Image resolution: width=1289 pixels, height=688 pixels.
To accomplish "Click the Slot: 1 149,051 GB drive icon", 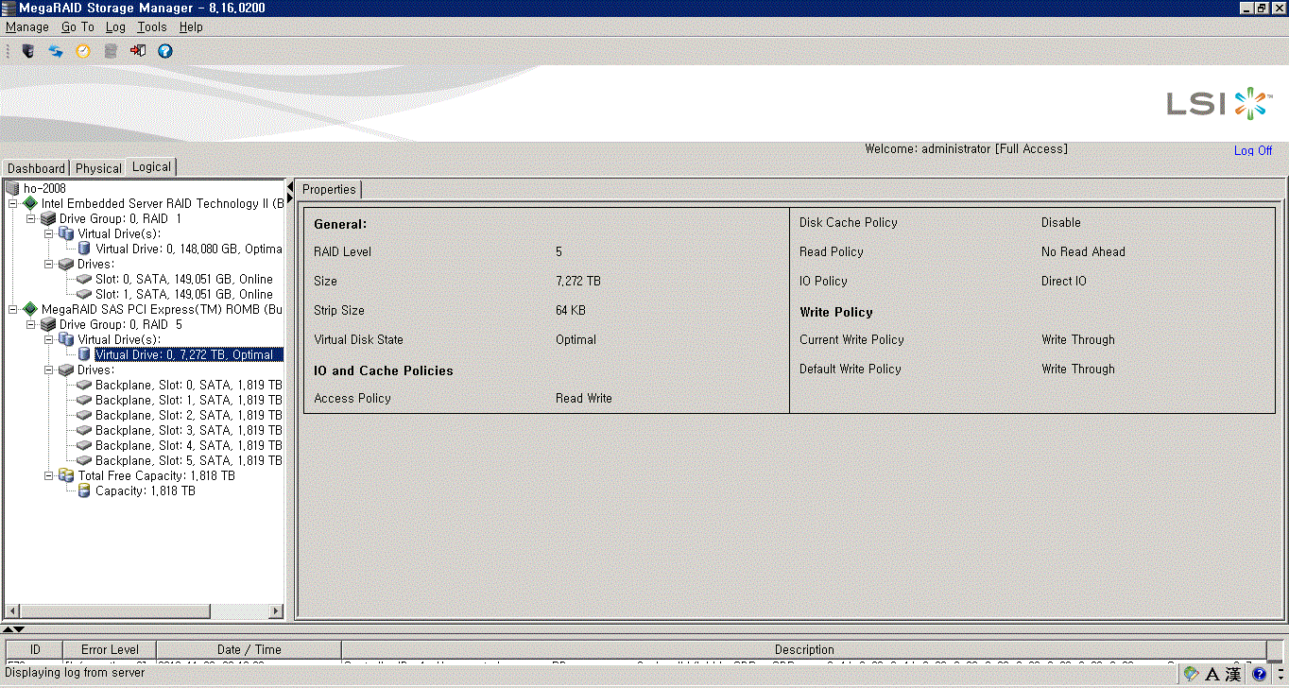I will [84, 294].
